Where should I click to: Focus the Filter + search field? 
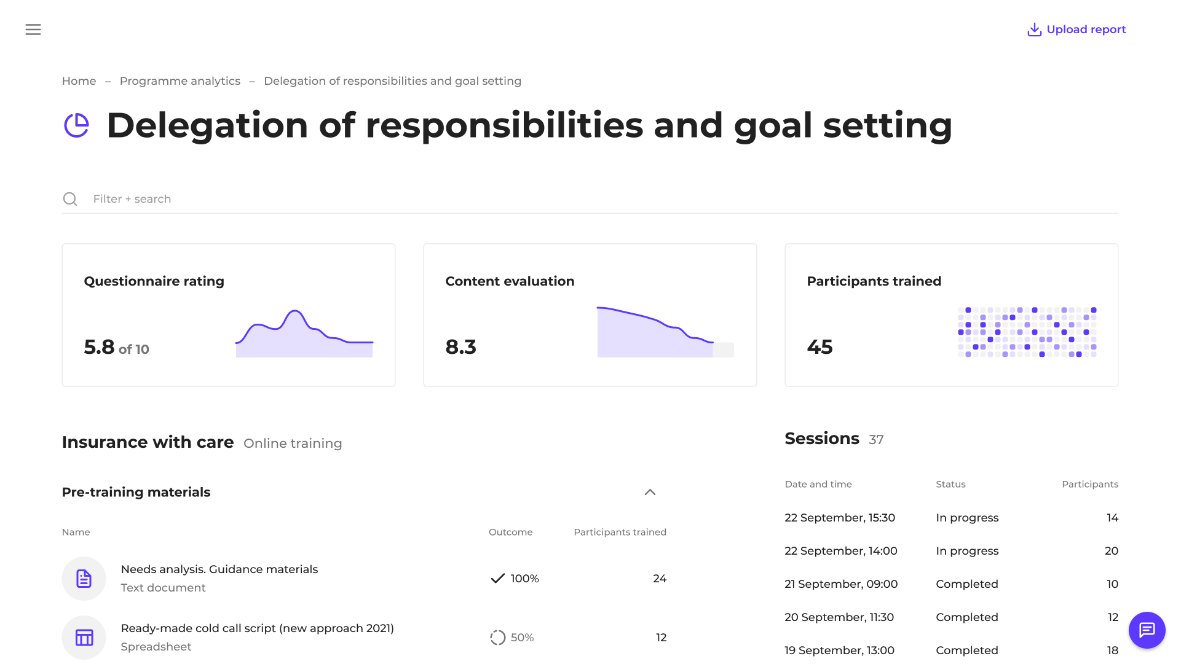point(369,199)
